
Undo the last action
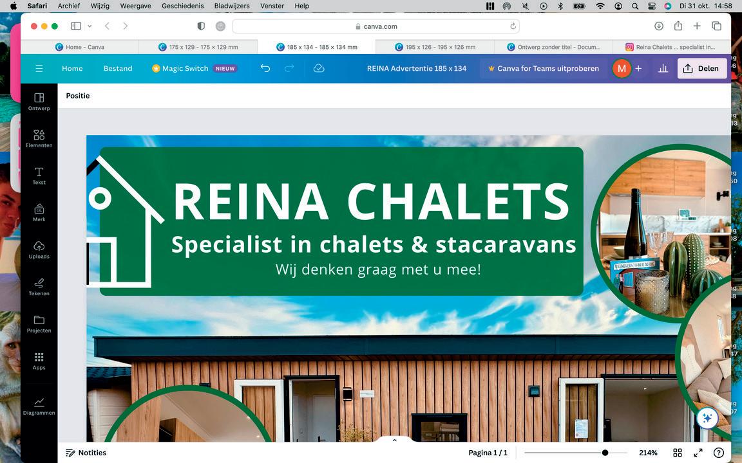point(265,69)
